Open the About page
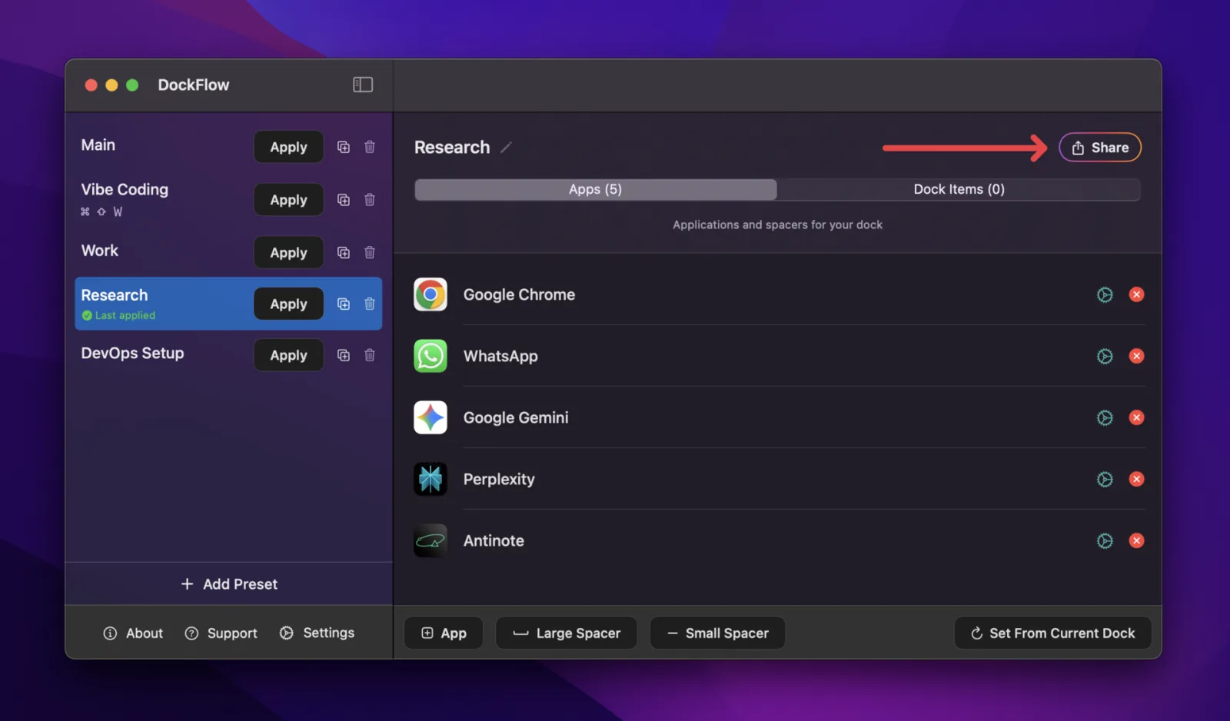1230x721 pixels. pyautogui.click(x=133, y=633)
